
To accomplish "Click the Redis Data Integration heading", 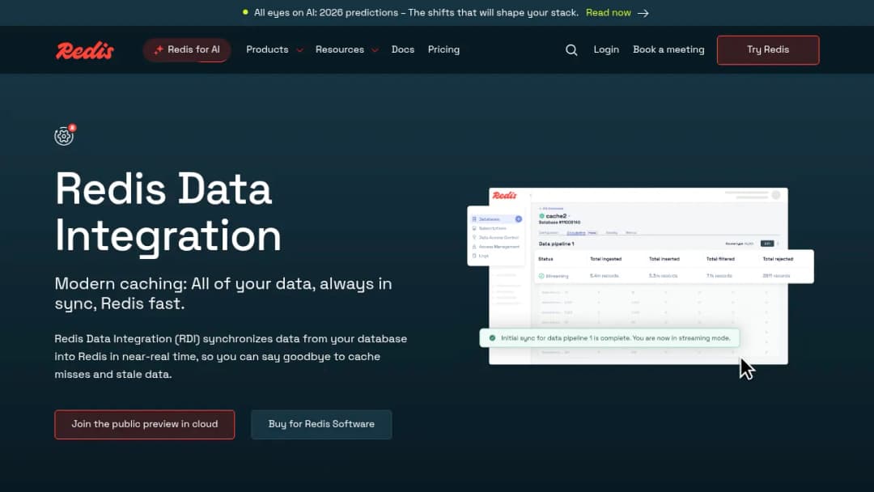I will pos(168,212).
